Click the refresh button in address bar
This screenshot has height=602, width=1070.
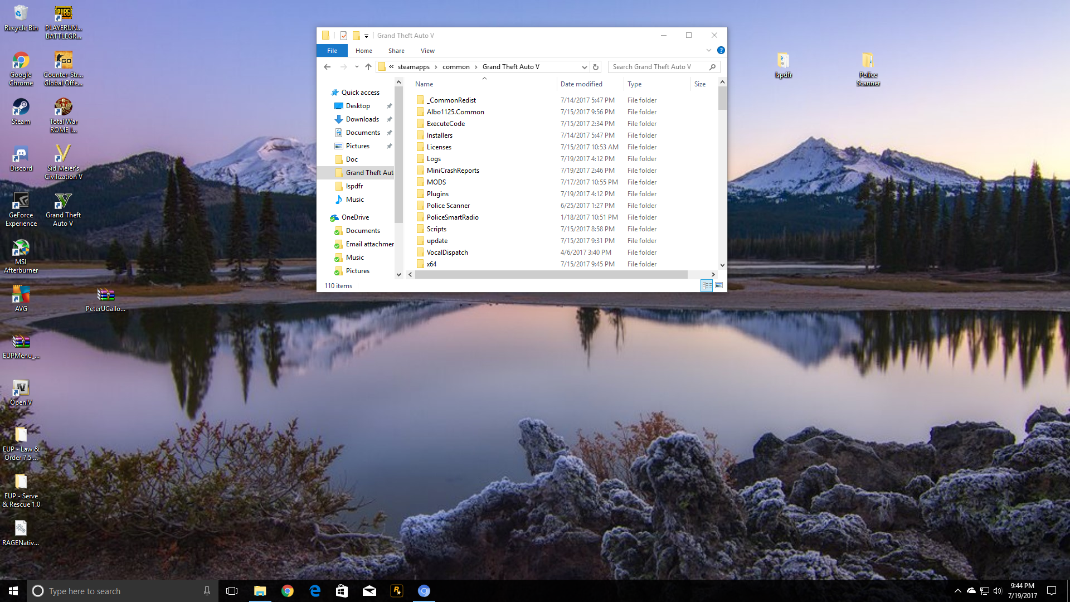click(596, 67)
